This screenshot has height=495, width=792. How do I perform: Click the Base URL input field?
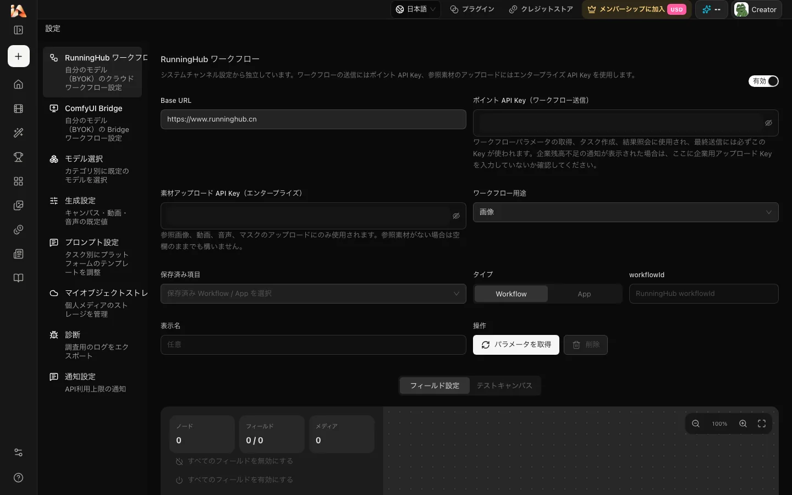313,119
